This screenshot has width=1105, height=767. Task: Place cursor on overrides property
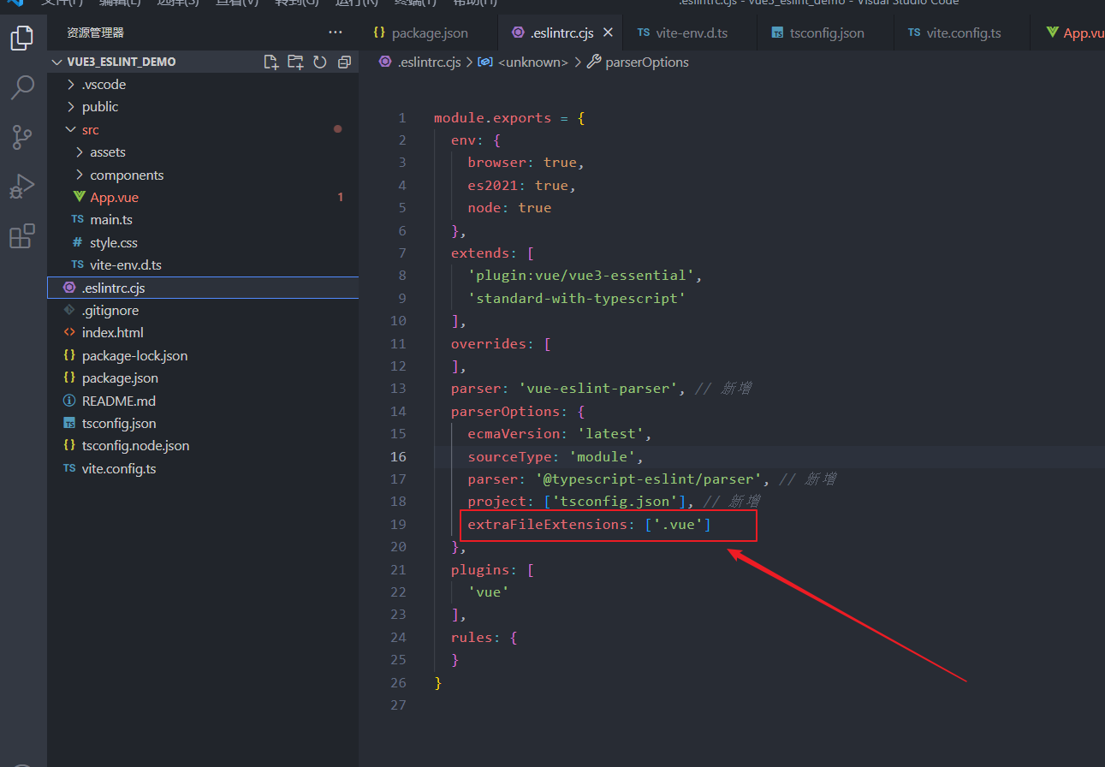(489, 343)
